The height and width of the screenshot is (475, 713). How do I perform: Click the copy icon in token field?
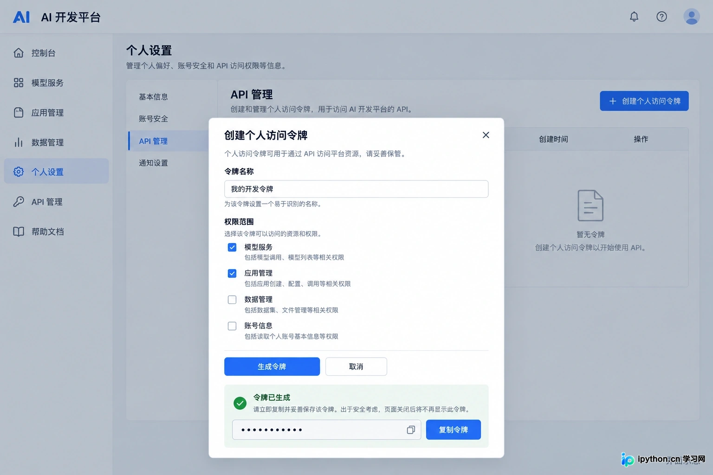point(411,430)
